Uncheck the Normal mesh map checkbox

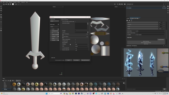click(51, 29)
